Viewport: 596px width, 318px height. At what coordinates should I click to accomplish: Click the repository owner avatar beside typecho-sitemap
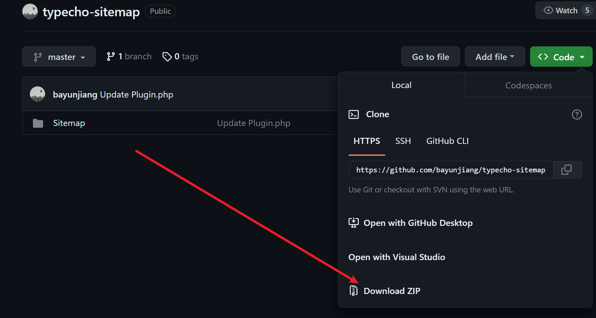click(30, 12)
